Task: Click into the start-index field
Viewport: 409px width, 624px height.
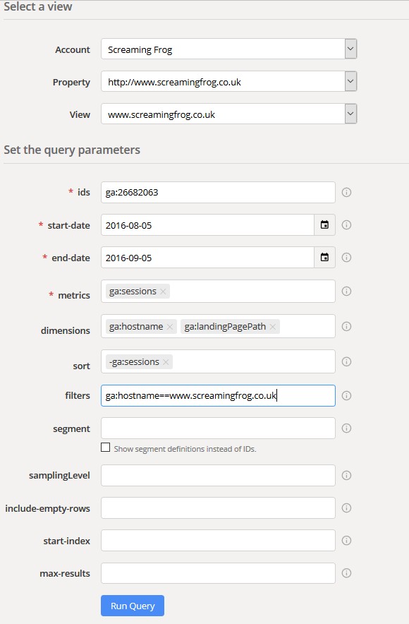Action: click(x=218, y=541)
